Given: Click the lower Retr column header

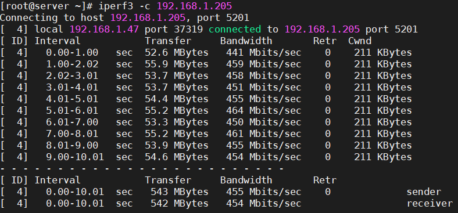Looking at the screenshot, I should (x=325, y=180).
